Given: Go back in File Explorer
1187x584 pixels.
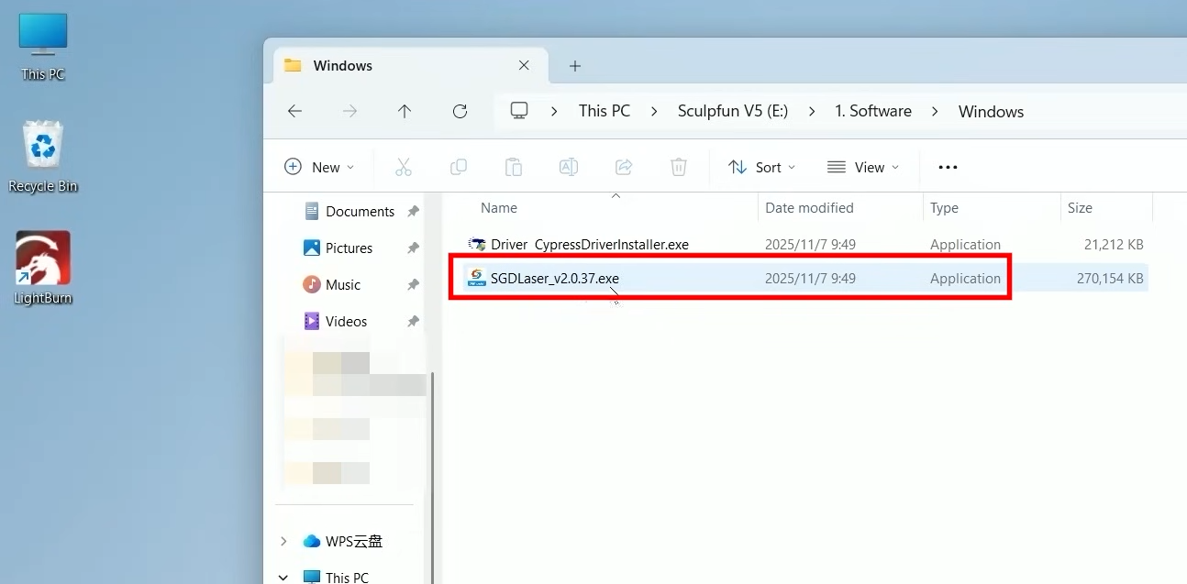Looking at the screenshot, I should coord(294,111).
